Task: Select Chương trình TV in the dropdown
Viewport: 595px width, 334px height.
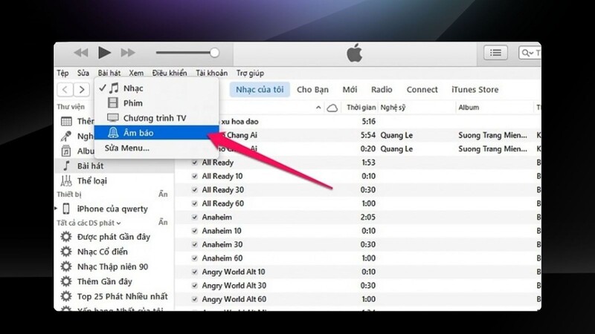Action: coord(156,118)
